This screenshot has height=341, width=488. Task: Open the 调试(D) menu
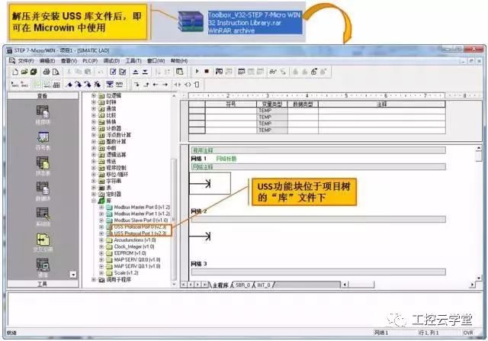point(111,61)
